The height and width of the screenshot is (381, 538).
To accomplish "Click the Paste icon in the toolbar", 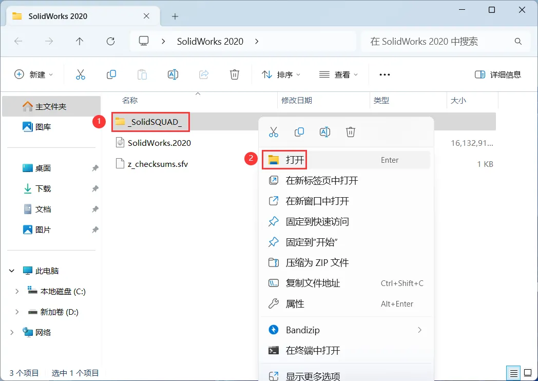I will point(142,74).
